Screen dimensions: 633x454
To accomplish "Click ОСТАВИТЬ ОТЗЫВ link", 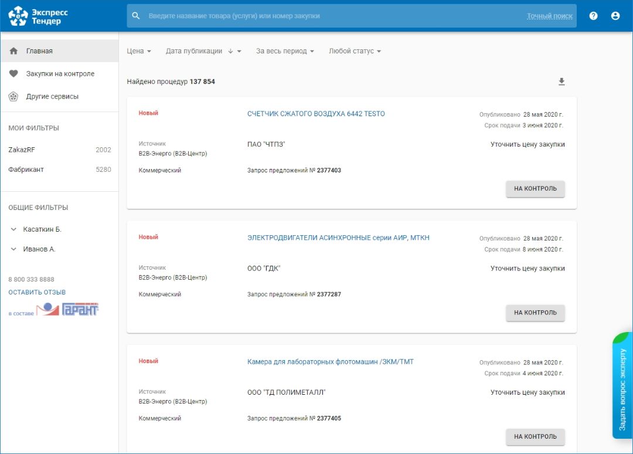I will tap(37, 292).
